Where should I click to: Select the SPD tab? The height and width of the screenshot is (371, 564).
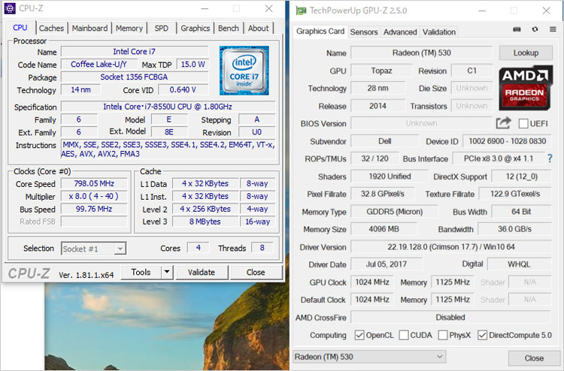coord(161,29)
